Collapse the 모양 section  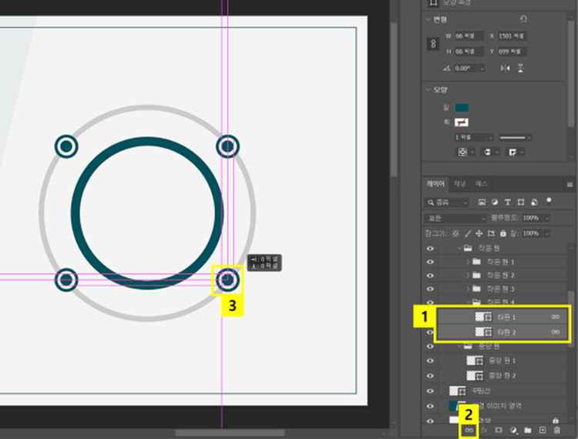[428, 89]
